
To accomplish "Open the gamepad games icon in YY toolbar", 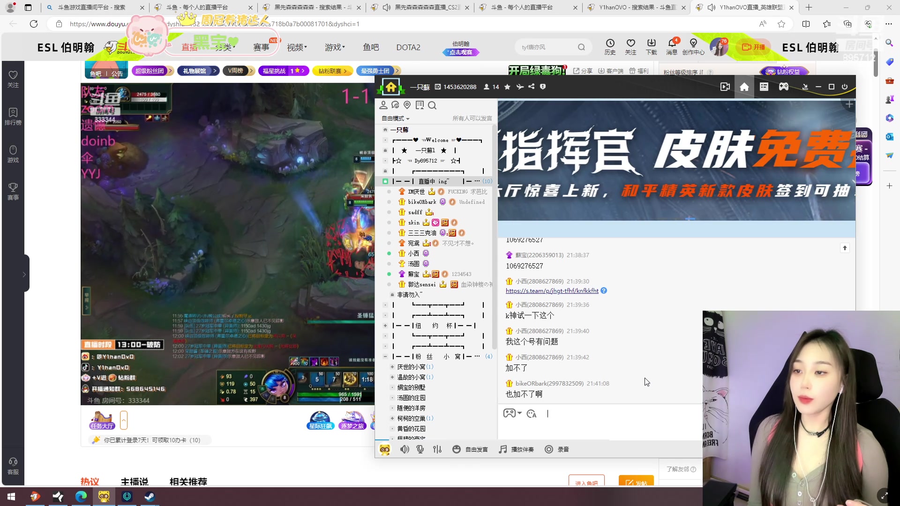I will (784, 87).
